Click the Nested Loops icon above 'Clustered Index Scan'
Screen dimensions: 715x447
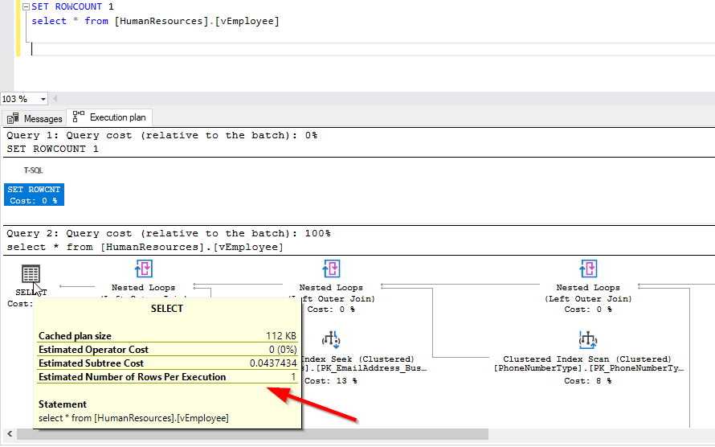click(588, 269)
